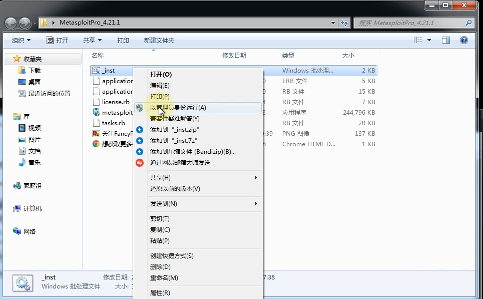Screen dimensions: 483x299
Task: Click the 打印 toolbar button
Action: point(123,41)
